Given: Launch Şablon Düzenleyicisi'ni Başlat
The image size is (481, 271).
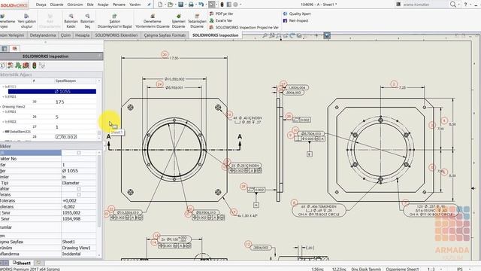Looking at the screenshot, I should [115, 21].
